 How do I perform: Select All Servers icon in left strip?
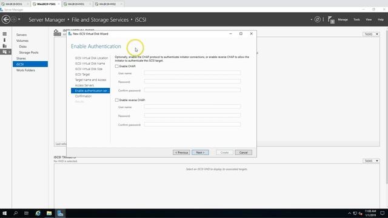[4, 46]
